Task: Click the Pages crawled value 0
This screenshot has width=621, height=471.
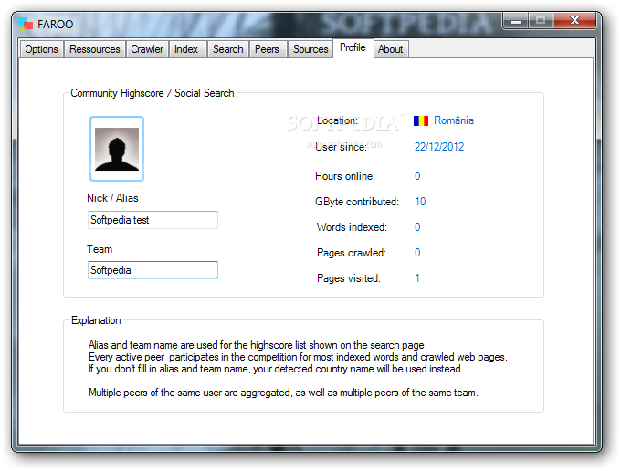Action: (x=417, y=253)
